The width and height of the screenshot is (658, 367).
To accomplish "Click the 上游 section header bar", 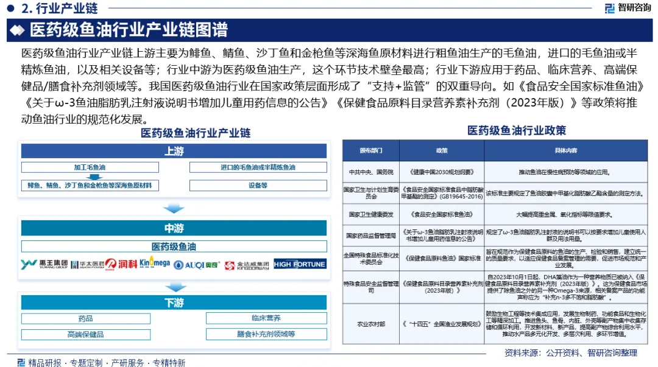I will [x=174, y=151].
